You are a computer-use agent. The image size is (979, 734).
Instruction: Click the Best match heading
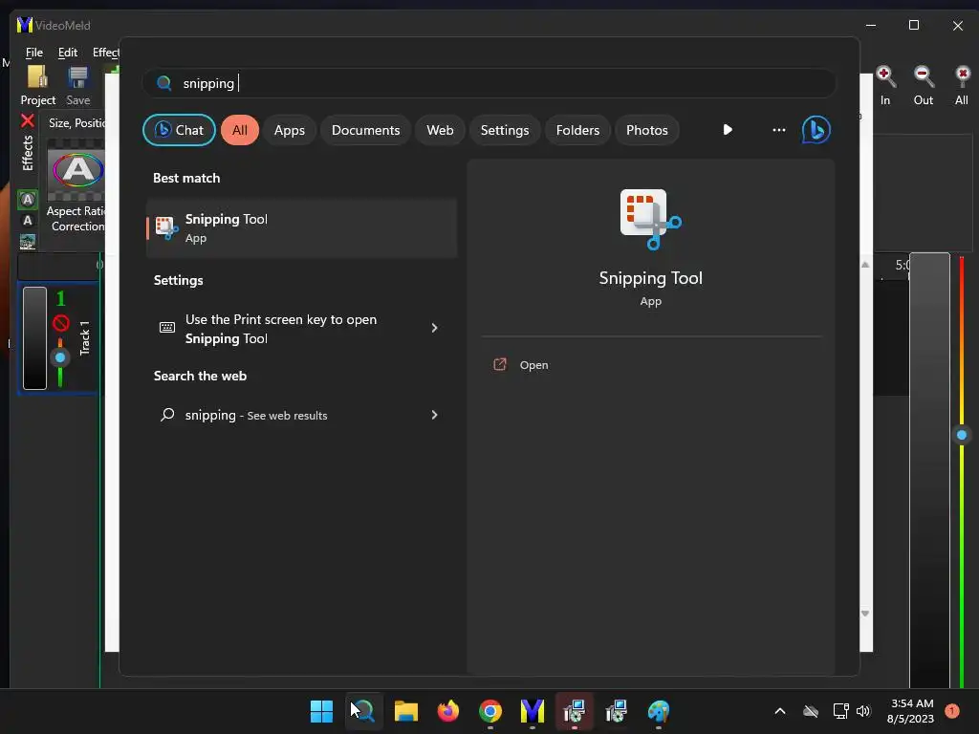186,178
